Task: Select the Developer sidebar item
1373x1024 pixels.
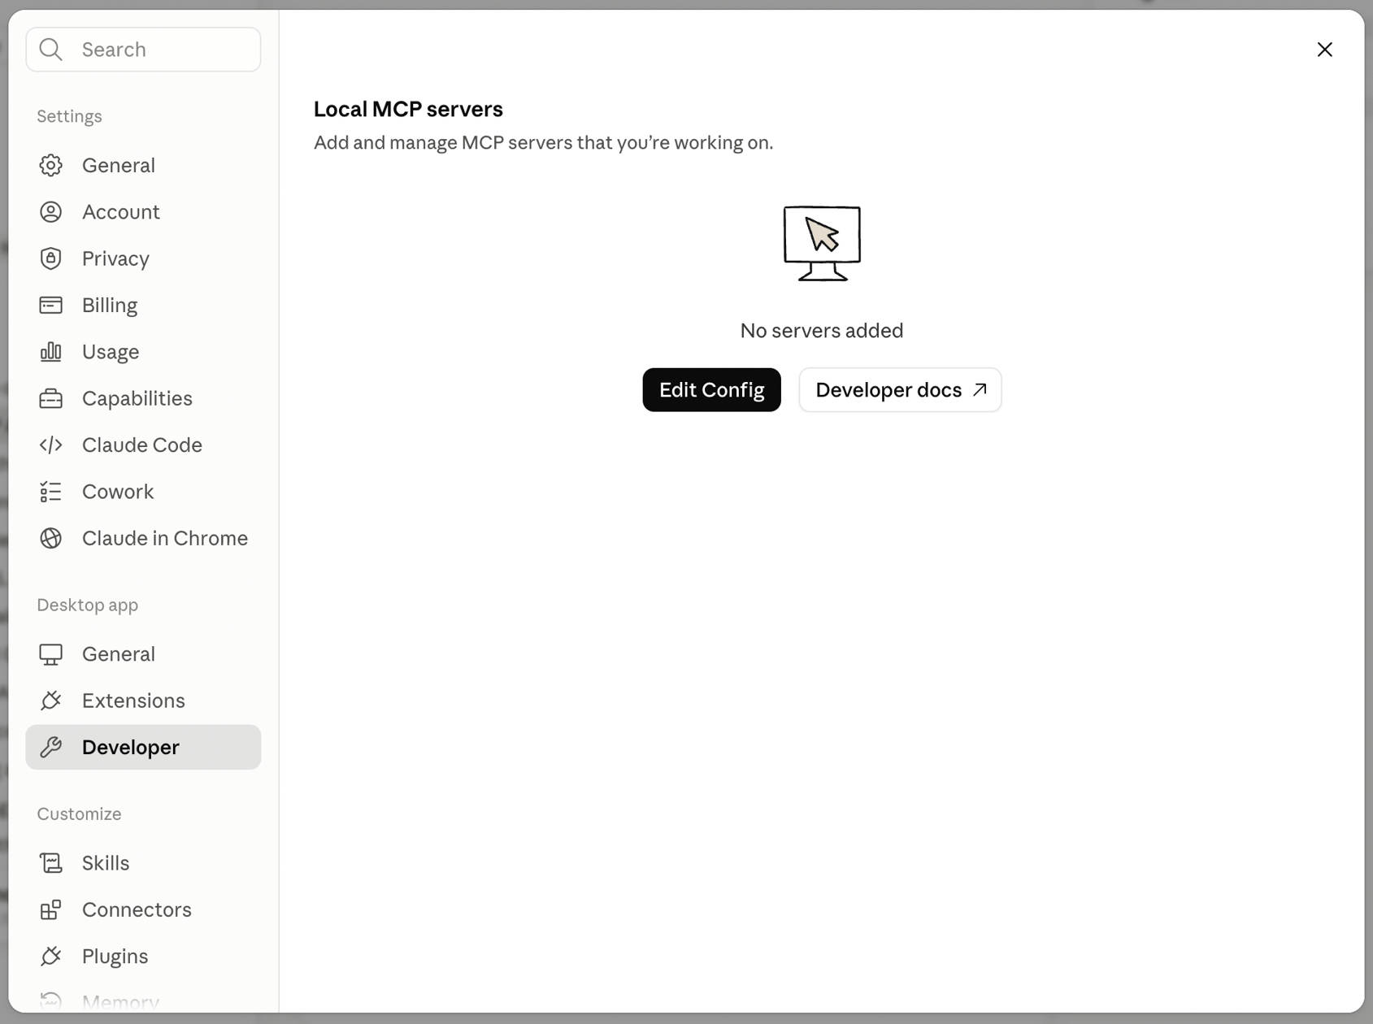Action: (x=143, y=747)
